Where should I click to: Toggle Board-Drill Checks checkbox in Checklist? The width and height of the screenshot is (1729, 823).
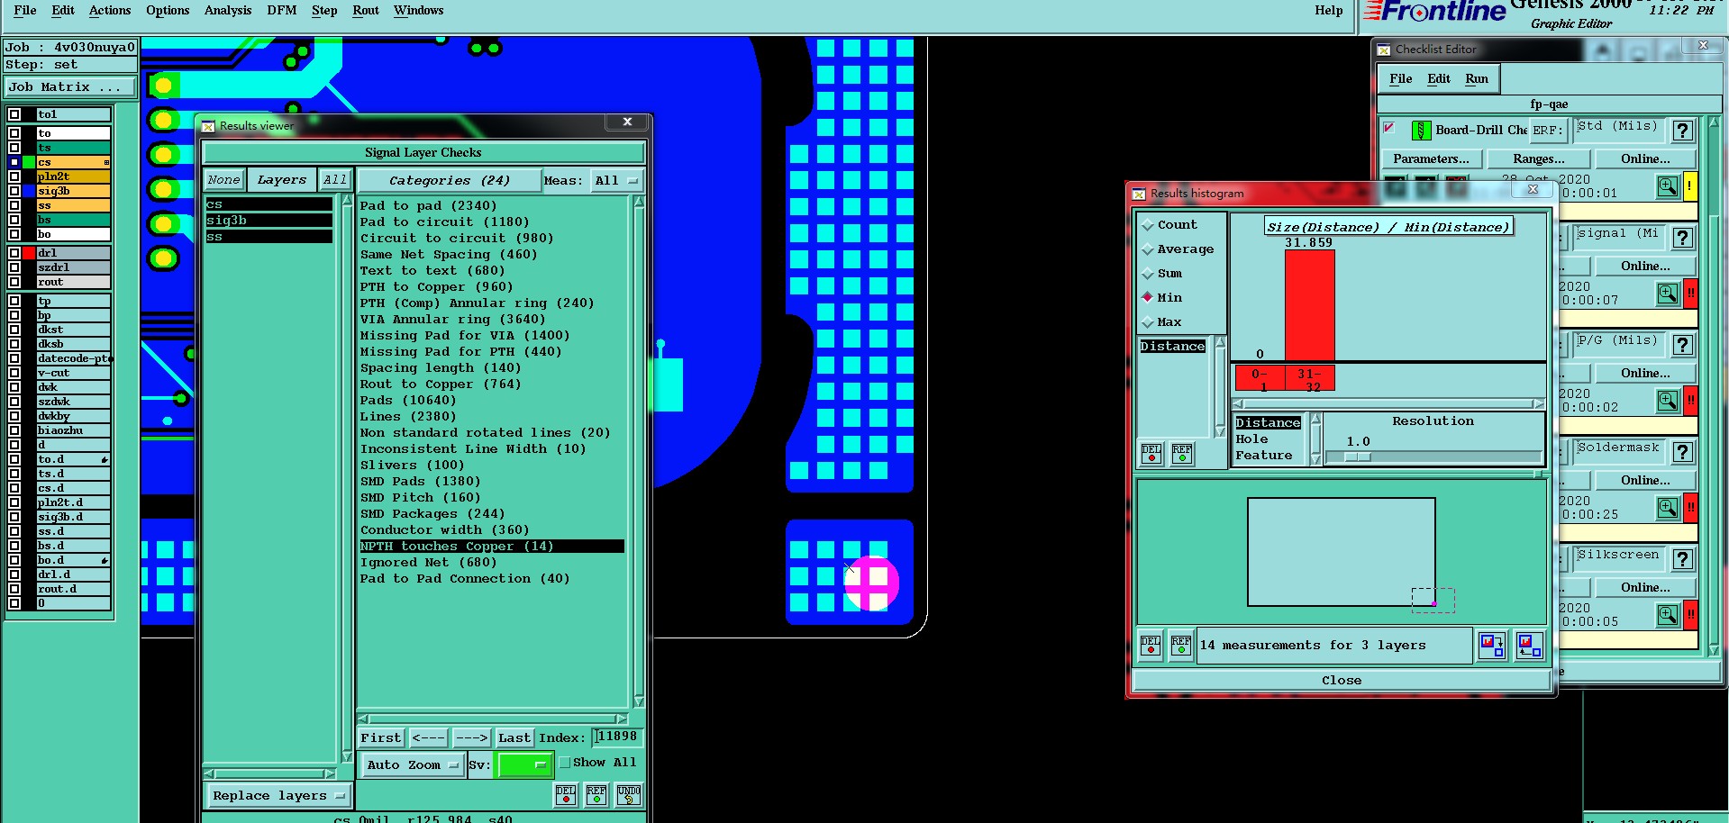(x=1389, y=128)
